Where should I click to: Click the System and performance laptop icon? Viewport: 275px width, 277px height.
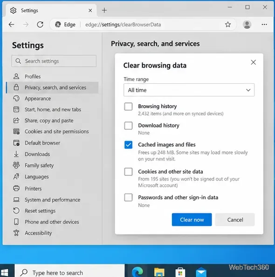click(x=16, y=200)
